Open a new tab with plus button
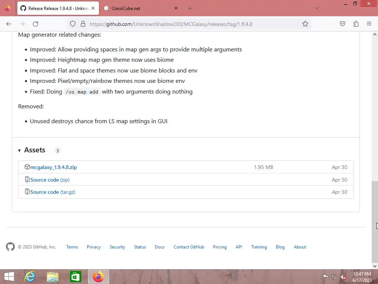 point(190,9)
